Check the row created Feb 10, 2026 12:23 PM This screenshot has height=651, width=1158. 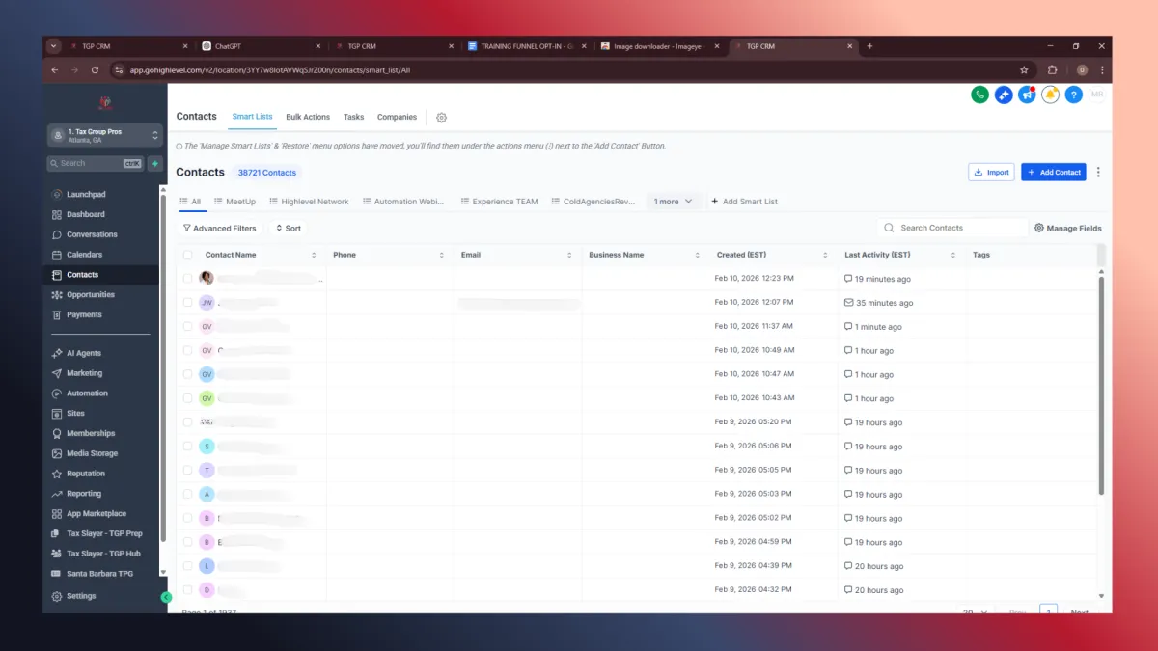click(x=187, y=278)
